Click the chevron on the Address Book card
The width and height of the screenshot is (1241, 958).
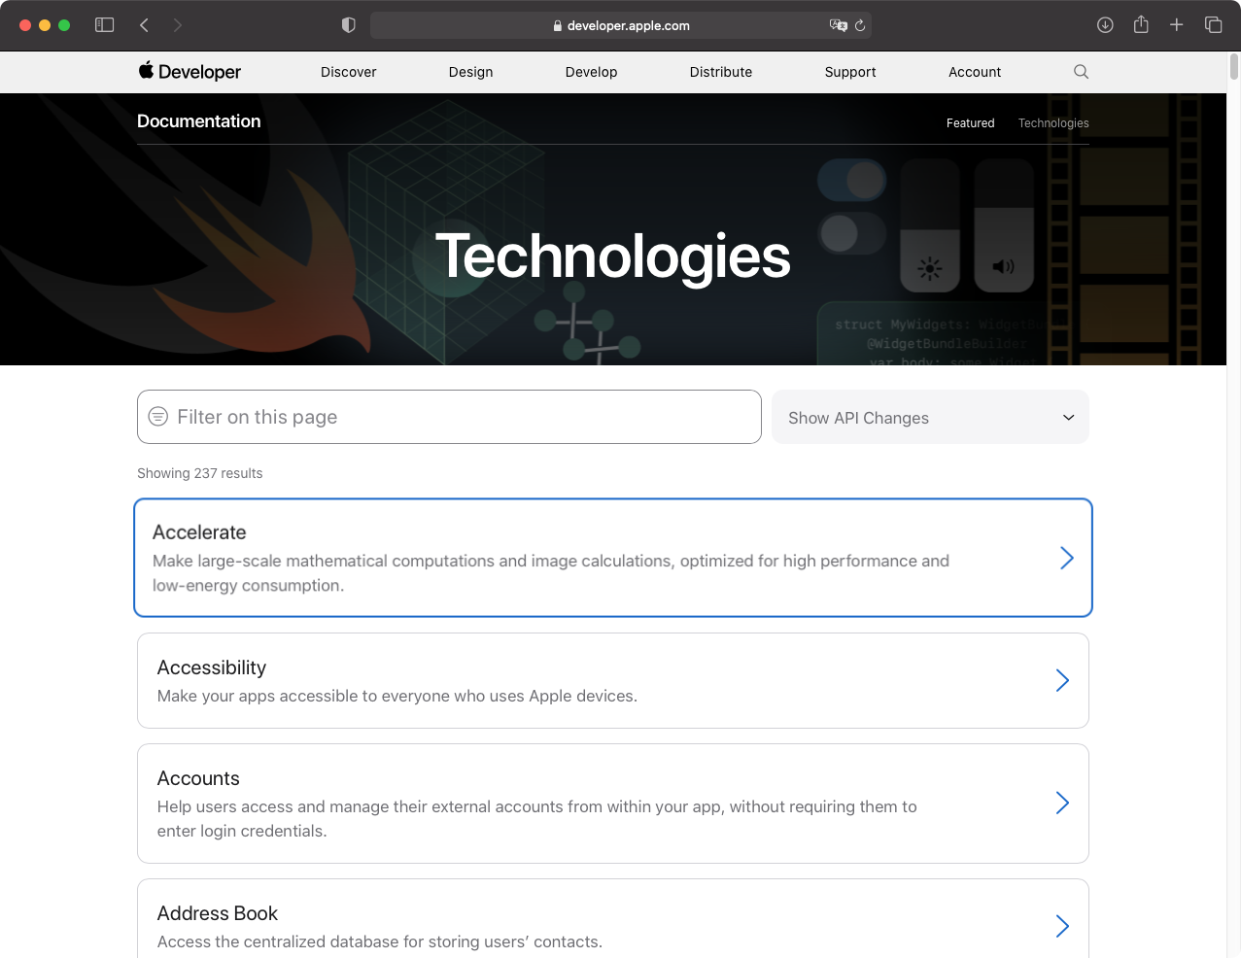1063,926
